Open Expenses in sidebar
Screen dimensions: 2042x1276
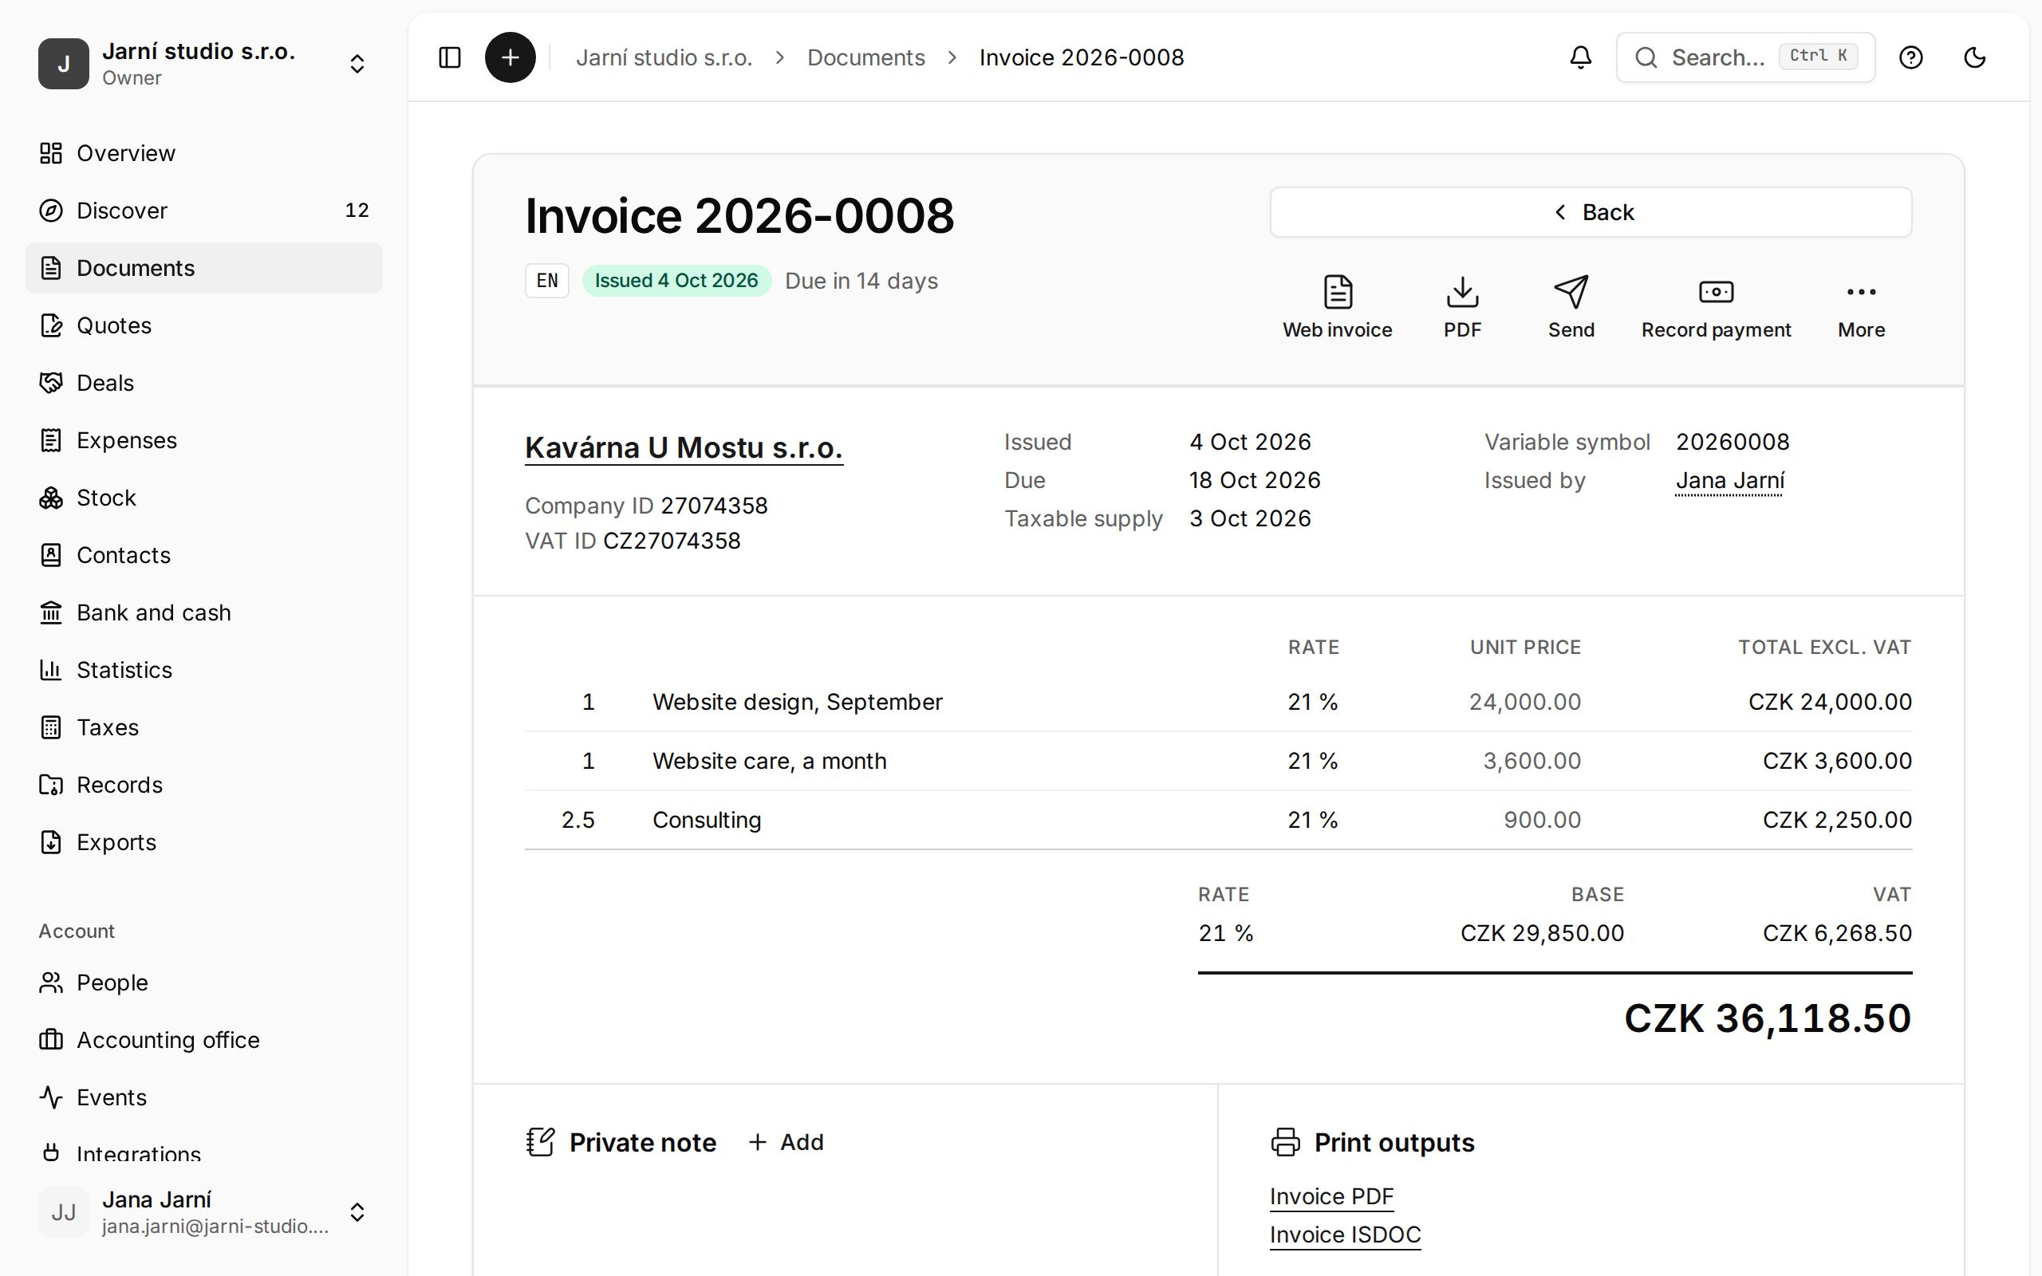[x=204, y=439]
